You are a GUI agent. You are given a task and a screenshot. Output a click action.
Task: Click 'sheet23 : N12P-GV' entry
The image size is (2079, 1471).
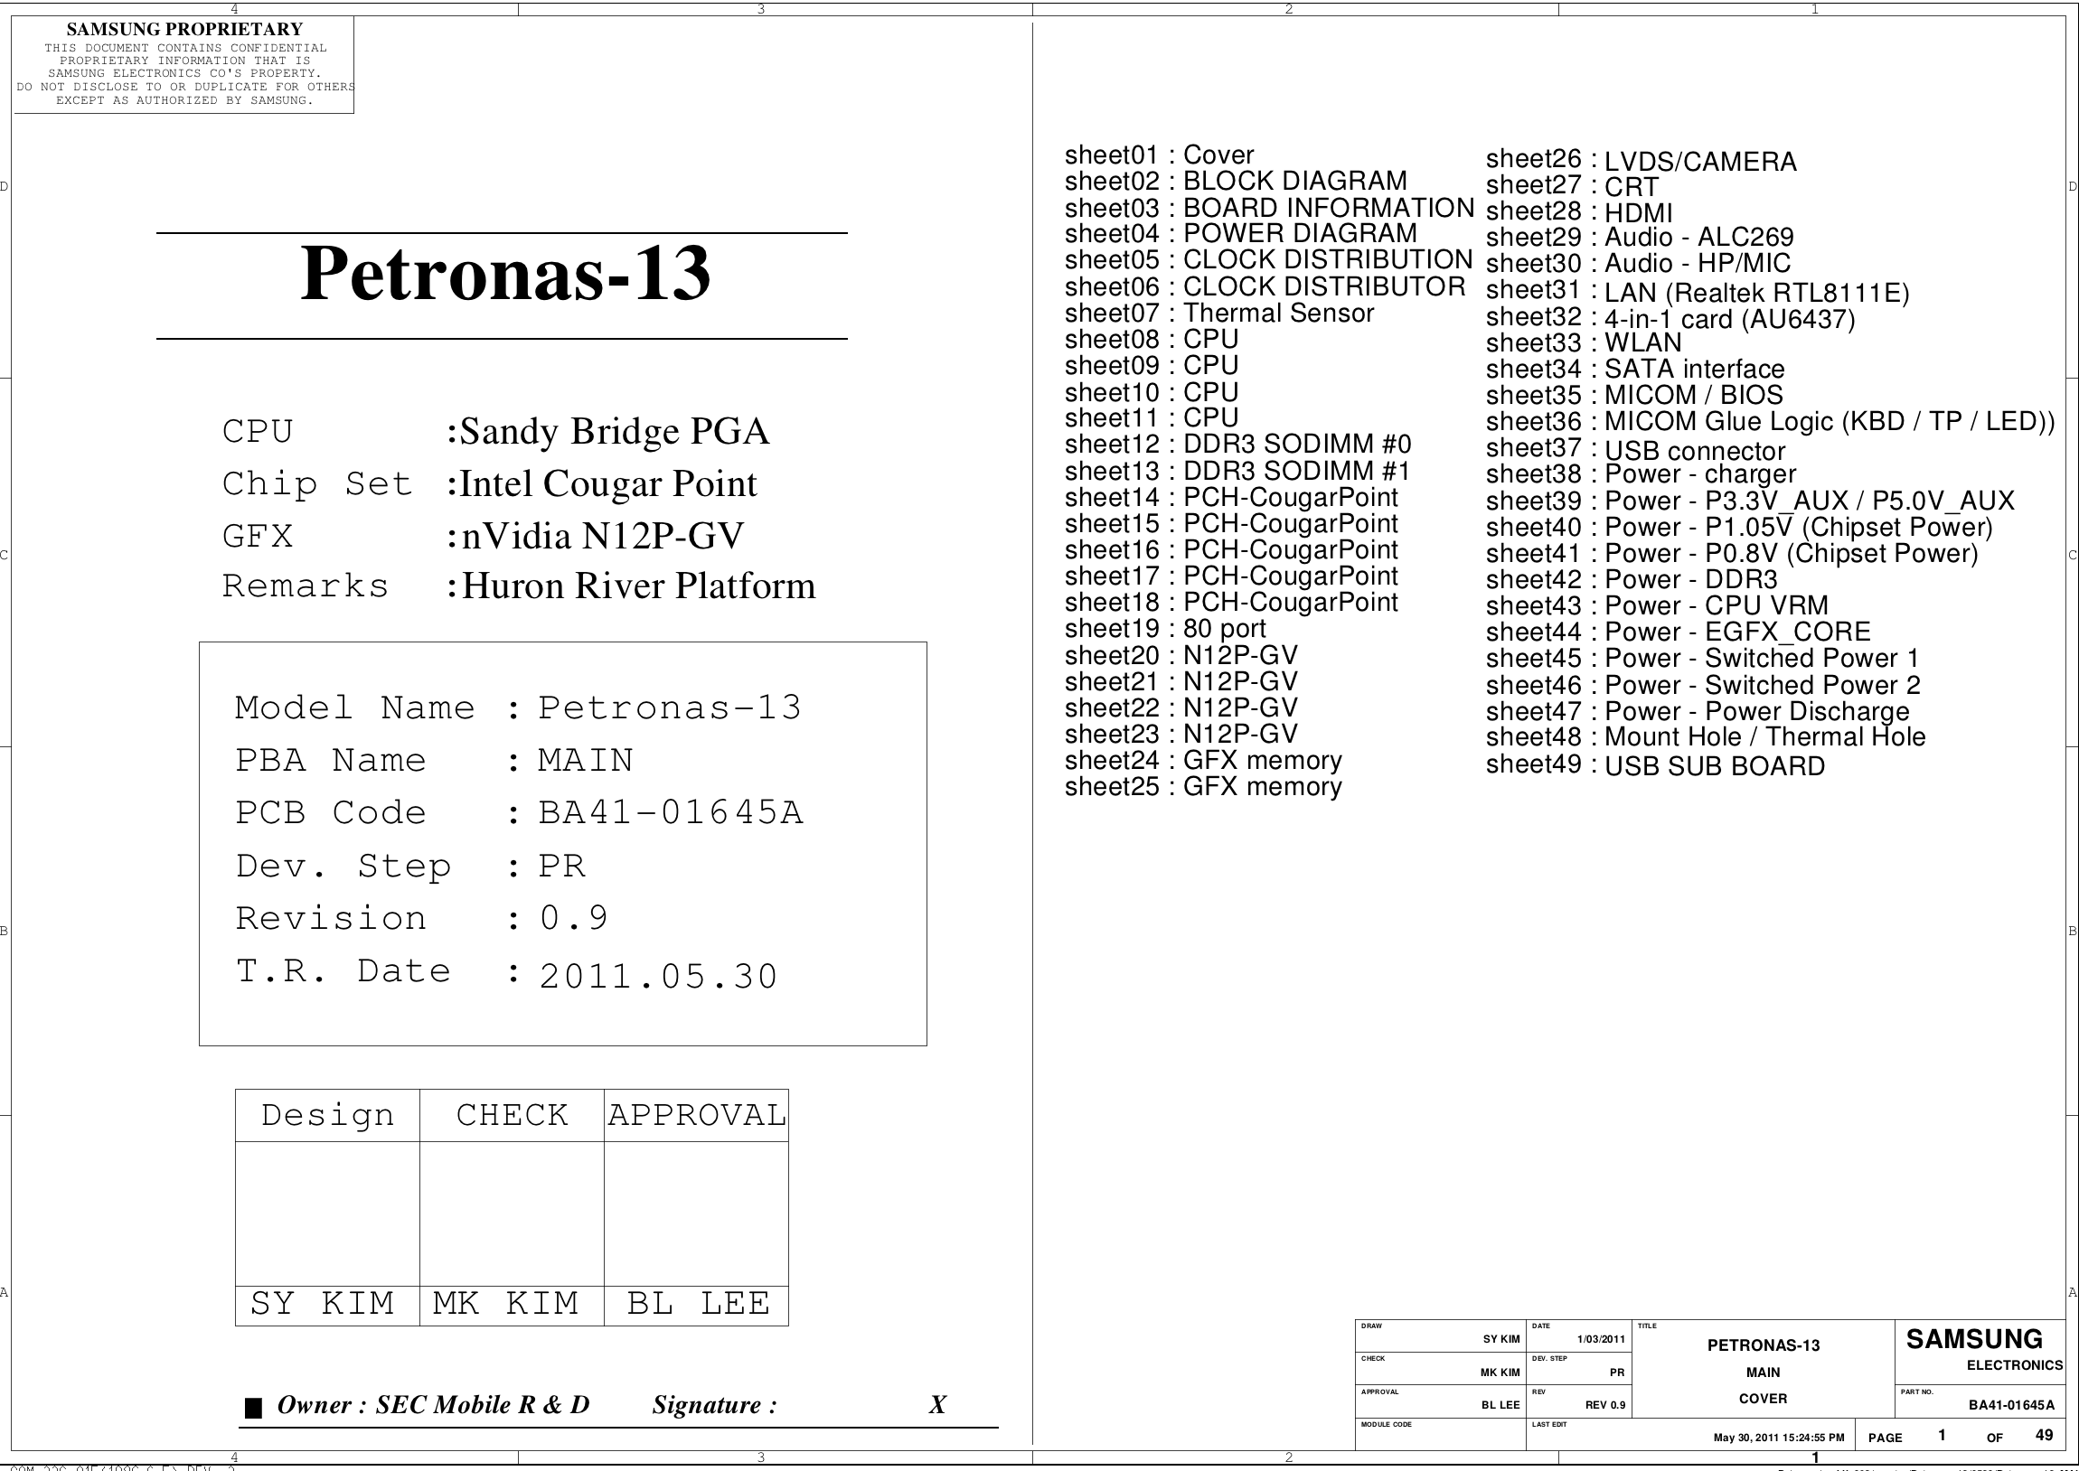pos(1181,734)
